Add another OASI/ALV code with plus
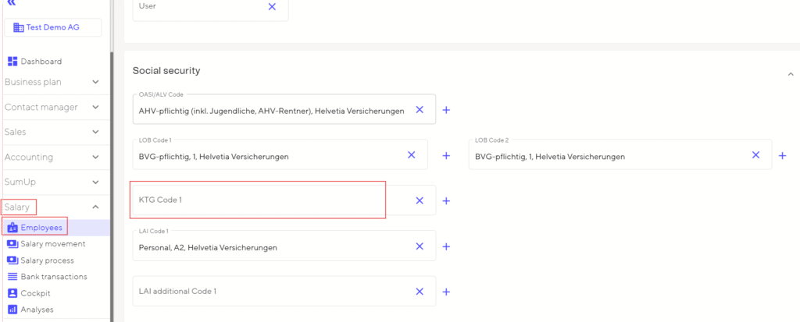This screenshot has height=322, width=800. (x=446, y=110)
